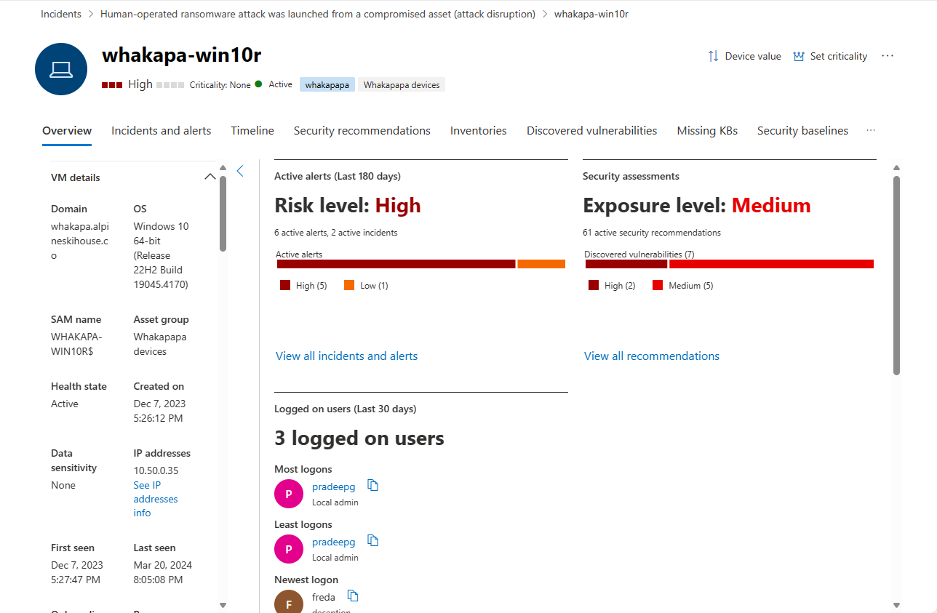Click the dark red High vulnerabilities bar segment
Image resolution: width=937 pixels, height=613 pixels.
[626, 264]
